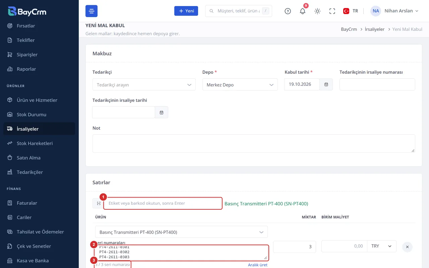Navigate to Cariler
The image size is (429, 268).
(39, 217)
